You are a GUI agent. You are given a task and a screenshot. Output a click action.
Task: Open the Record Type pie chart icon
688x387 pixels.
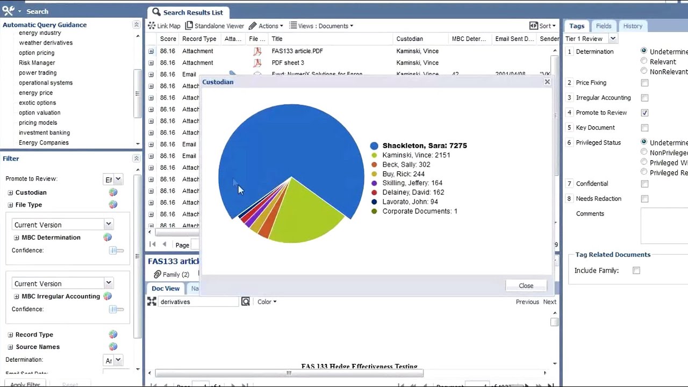[113, 335]
